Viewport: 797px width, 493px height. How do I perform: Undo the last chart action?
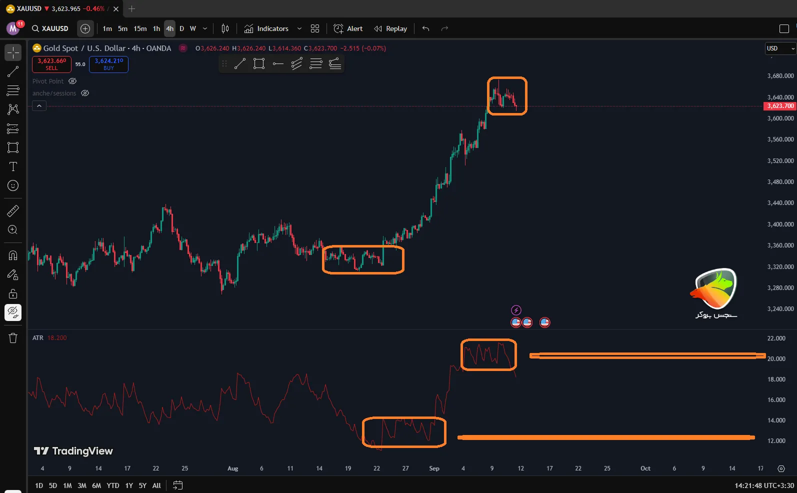tap(426, 28)
